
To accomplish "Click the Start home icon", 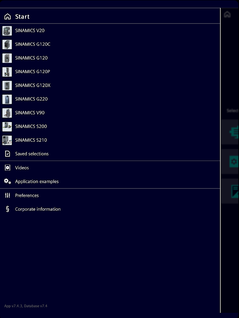I will tap(8, 16).
